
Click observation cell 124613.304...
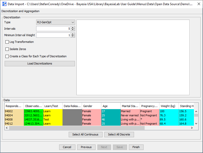point(33,124)
